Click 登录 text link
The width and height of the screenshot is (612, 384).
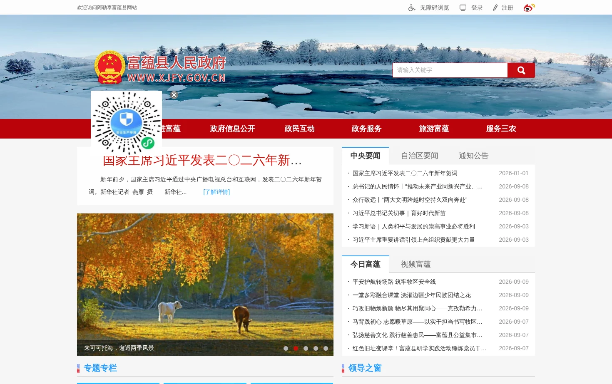coord(477,7)
